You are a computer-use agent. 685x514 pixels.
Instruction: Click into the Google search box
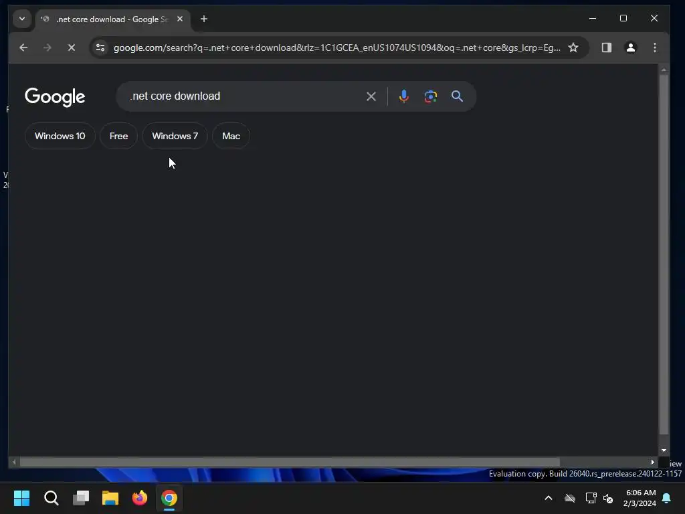tap(245, 96)
